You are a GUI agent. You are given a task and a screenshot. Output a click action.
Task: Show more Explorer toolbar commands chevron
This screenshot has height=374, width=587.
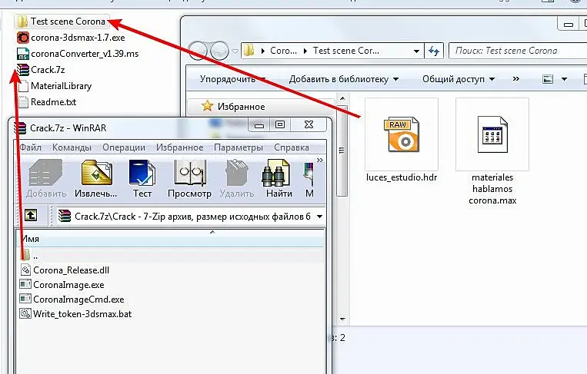[516, 79]
